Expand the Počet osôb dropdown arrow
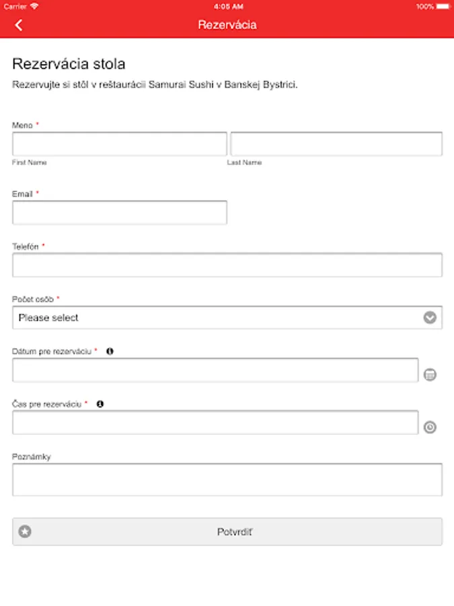Image resolution: width=454 pixels, height=606 pixels. click(x=430, y=317)
